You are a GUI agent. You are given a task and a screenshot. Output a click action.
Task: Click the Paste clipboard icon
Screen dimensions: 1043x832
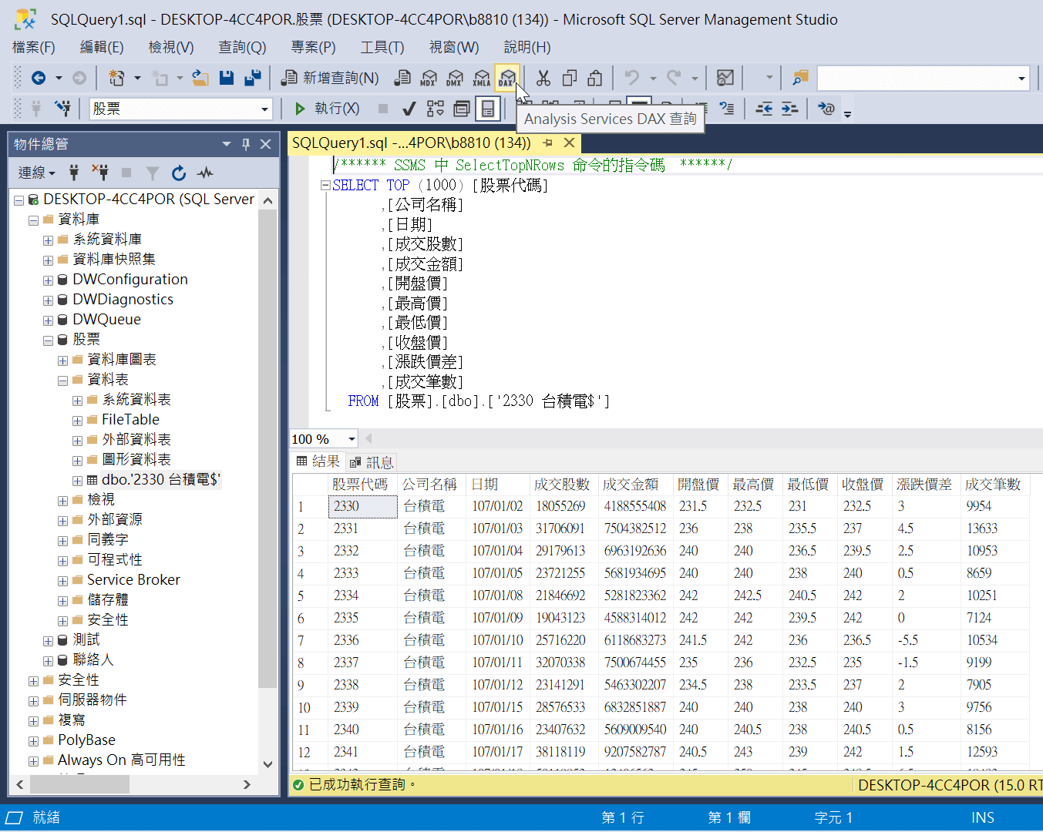[x=595, y=78]
